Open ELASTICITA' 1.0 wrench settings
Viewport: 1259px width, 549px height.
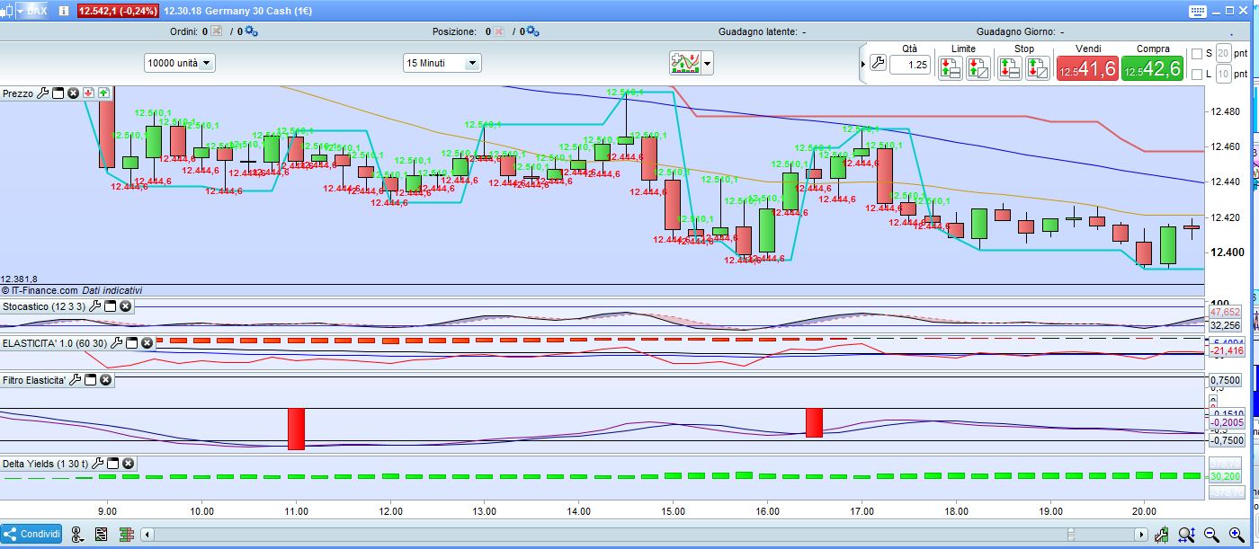pos(116,343)
